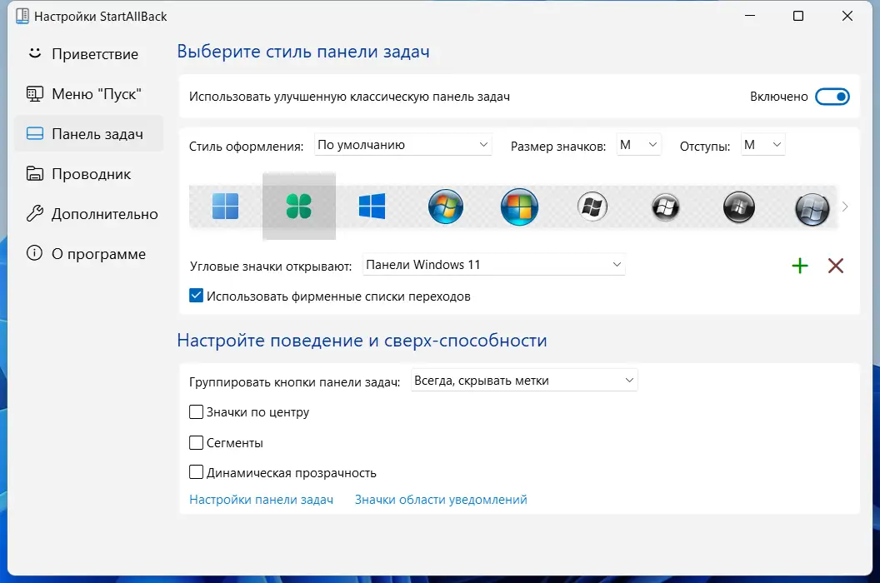Enable the Сегменты checkbox
This screenshot has height=583, width=880.
click(x=196, y=443)
